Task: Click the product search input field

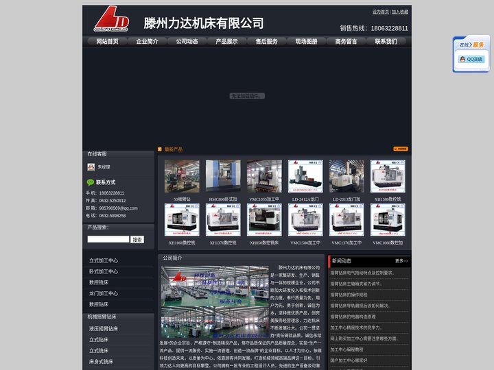Action: tap(108, 239)
